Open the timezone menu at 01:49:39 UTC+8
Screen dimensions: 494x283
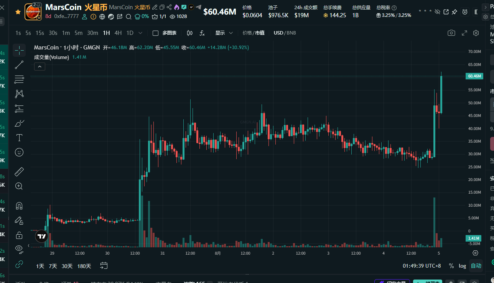coord(422,266)
